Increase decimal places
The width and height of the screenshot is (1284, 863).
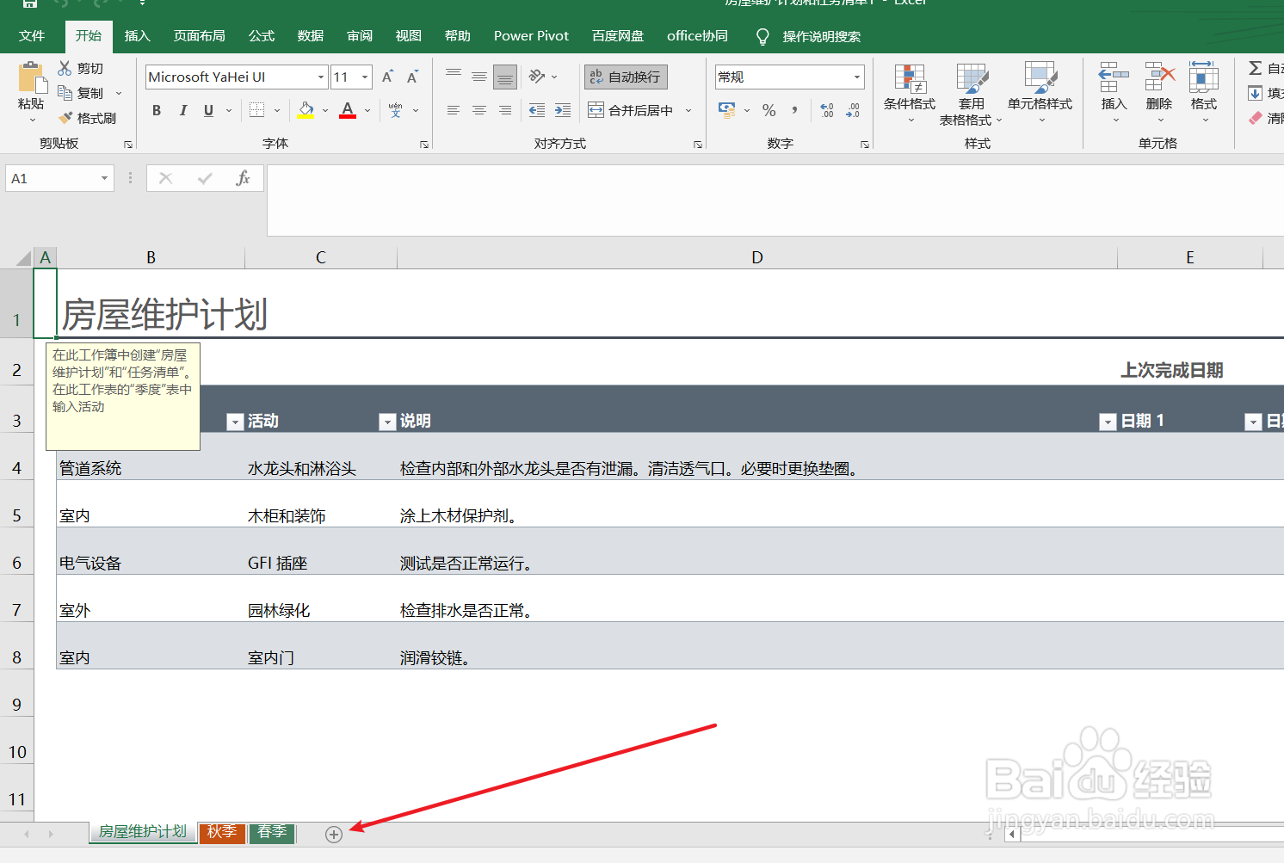[827, 110]
